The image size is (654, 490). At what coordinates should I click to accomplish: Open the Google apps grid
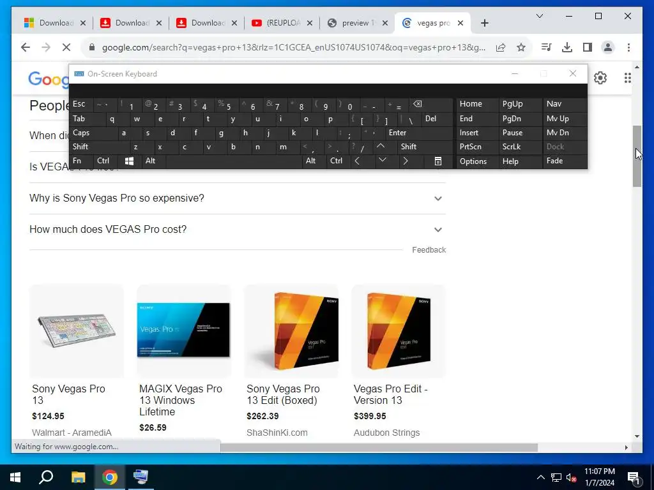pos(627,77)
